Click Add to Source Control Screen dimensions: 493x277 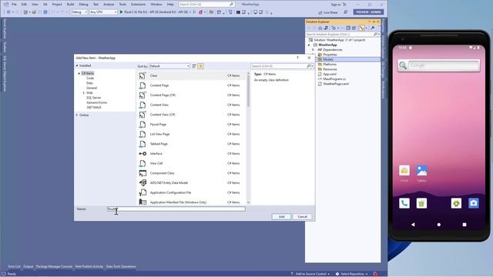click(x=310, y=274)
